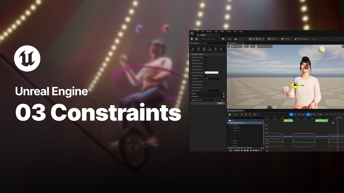Click the Axis Scale value field
The image size is (344, 193).
click(212, 79)
